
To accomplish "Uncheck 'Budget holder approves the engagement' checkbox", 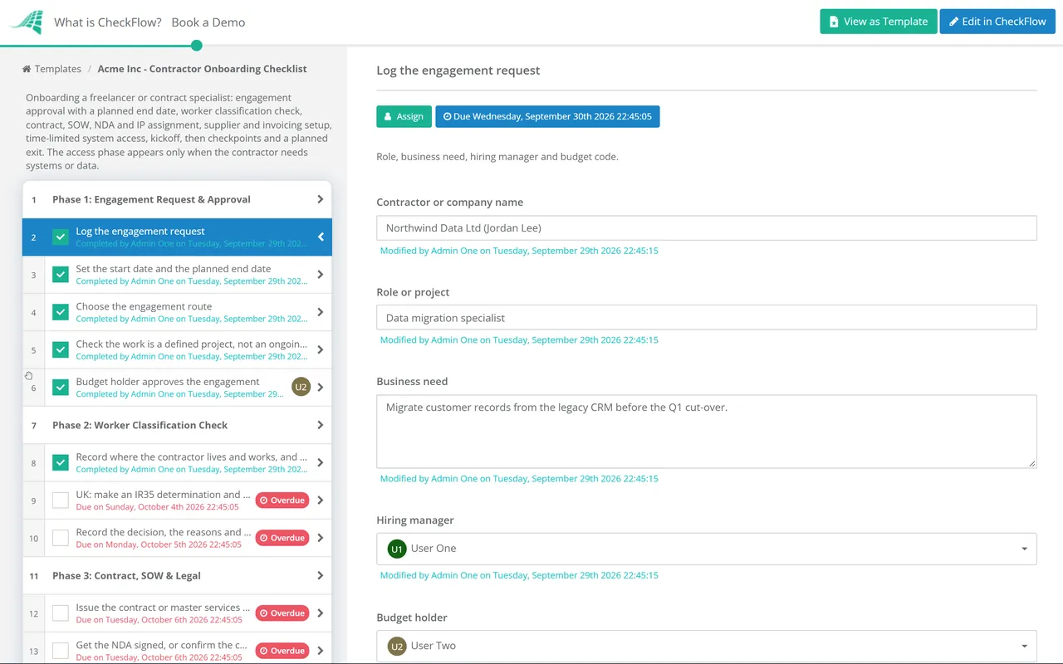I will (x=61, y=388).
